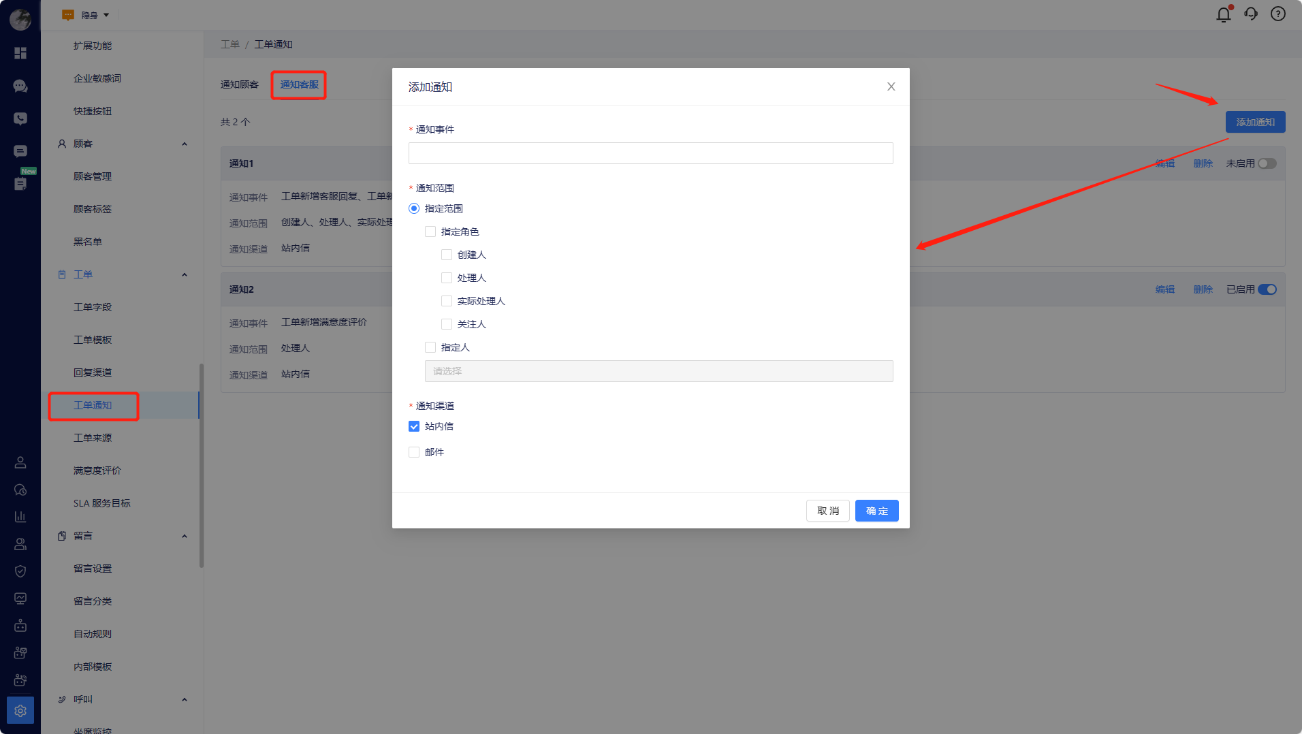The image size is (1302, 734).
Task: Open the help question mark icon
Action: [1278, 14]
